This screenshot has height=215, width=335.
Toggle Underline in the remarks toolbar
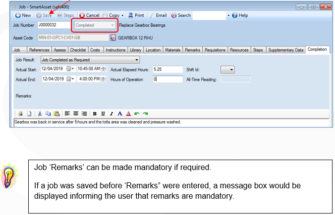point(103,114)
